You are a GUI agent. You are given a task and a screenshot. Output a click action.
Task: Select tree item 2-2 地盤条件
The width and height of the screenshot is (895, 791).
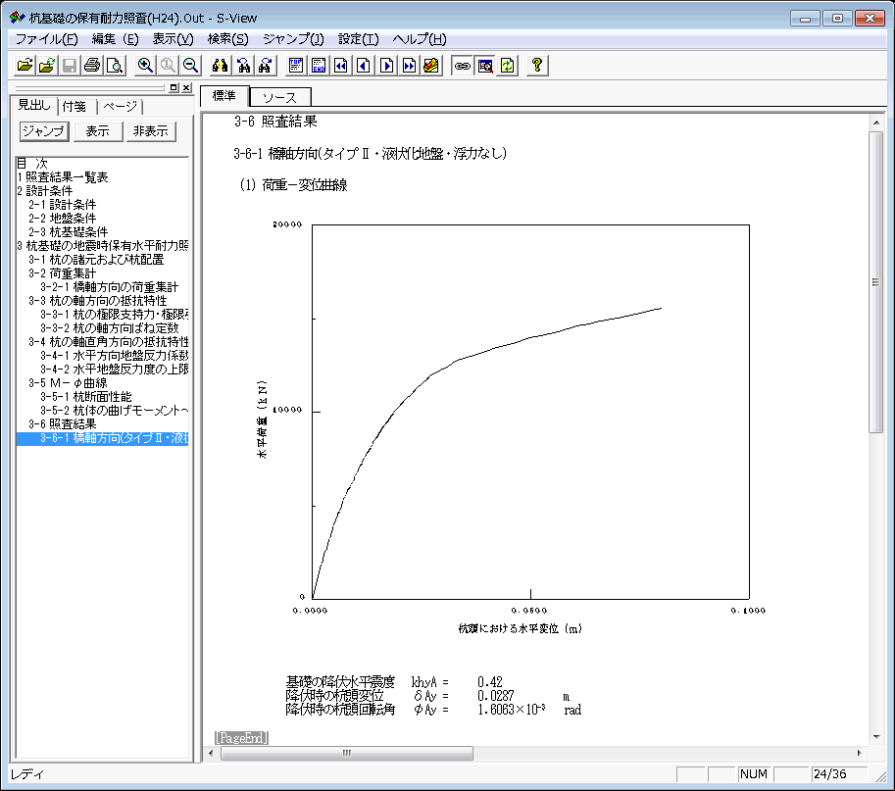click(x=69, y=219)
